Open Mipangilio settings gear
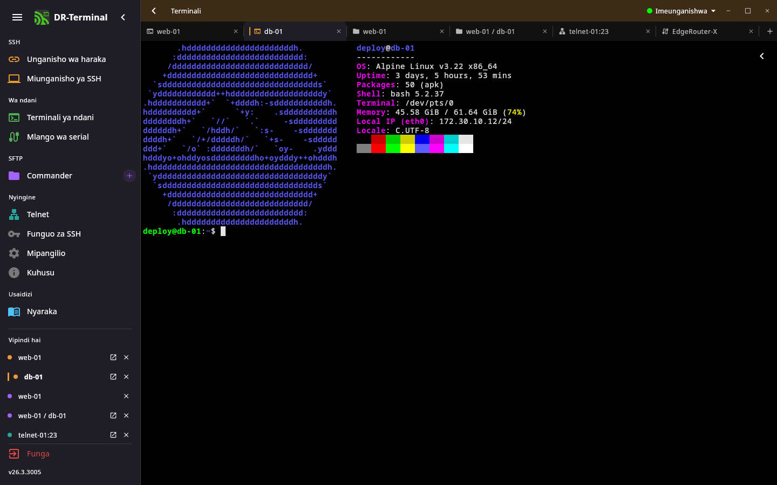This screenshot has height=485, width=777. point(70,253)
